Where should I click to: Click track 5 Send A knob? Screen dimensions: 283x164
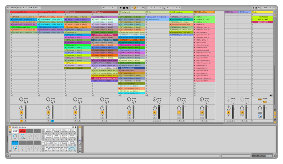pyautogui.click(x=129, y=99)
